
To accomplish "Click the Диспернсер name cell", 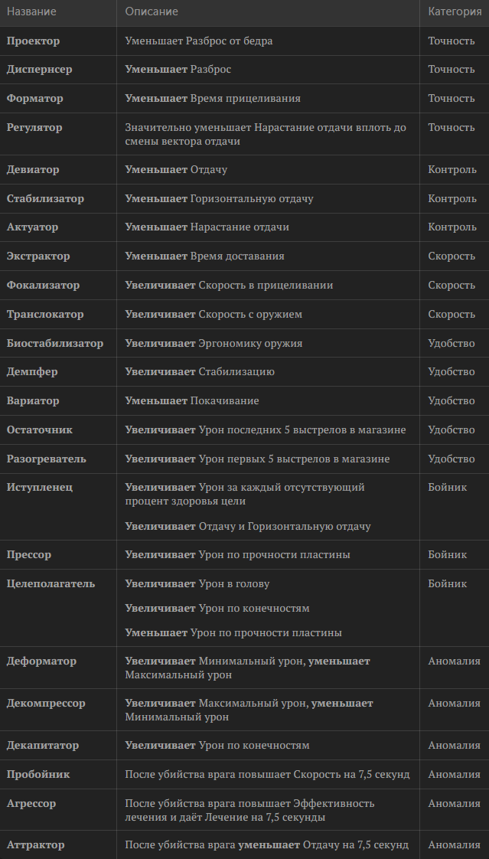I will tap(40, 70).
